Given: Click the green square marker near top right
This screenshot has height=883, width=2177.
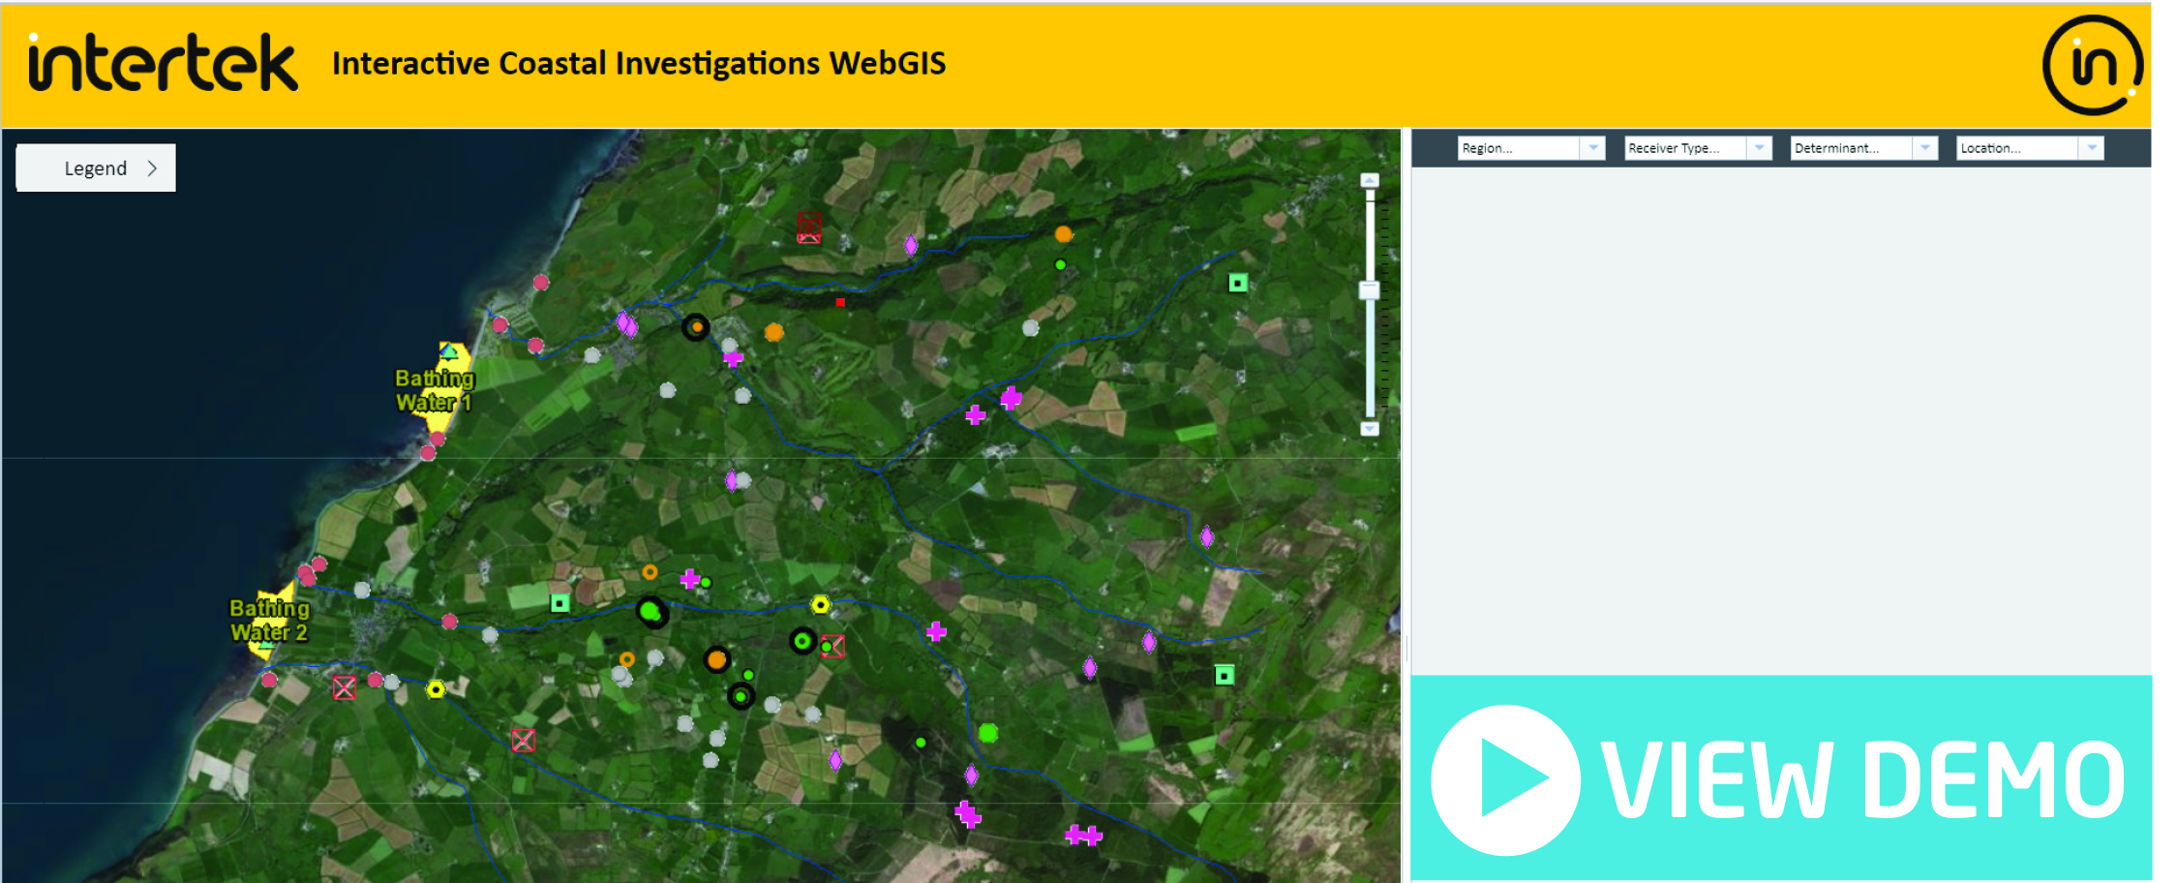Looking at the screenshot, I should (x=1238, y=283).
